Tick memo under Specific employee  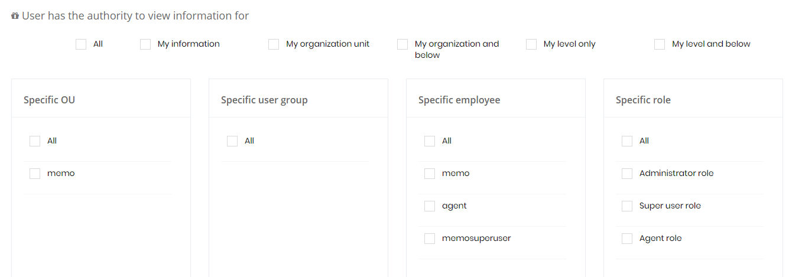tap(430, 174)
